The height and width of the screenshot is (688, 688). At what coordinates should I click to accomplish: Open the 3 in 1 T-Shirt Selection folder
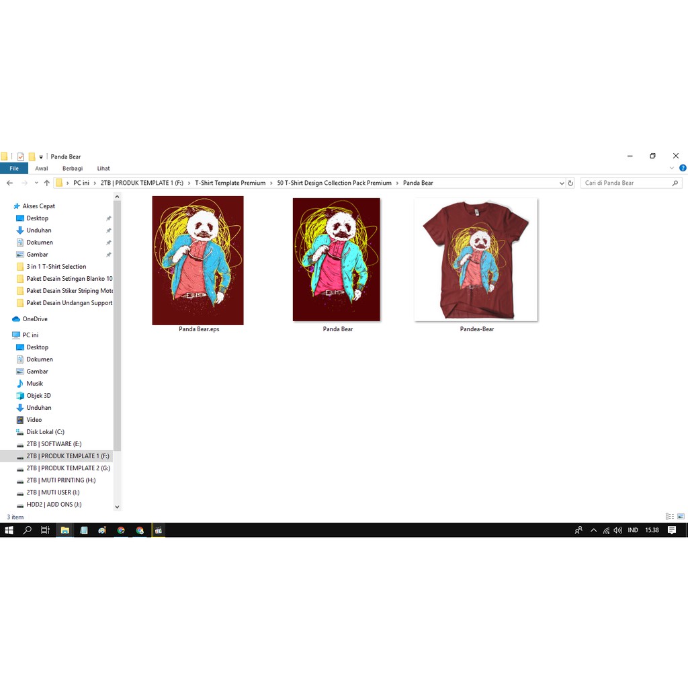coord(56,266)
